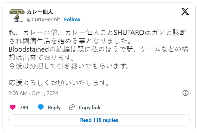
Task: Click the Reply text label
Action: tap(54, 108)
